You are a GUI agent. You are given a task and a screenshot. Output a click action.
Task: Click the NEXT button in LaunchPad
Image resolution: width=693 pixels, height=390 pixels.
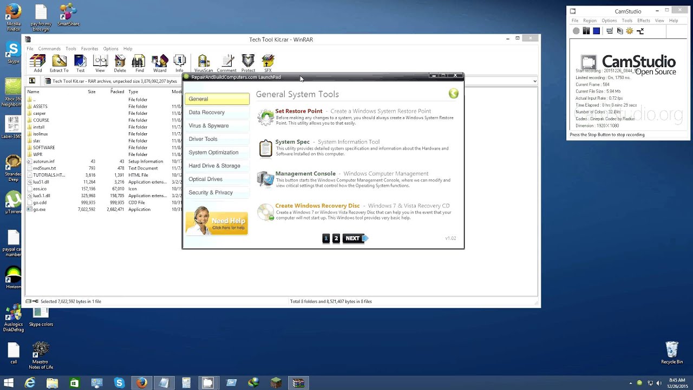tap(356, 238)
